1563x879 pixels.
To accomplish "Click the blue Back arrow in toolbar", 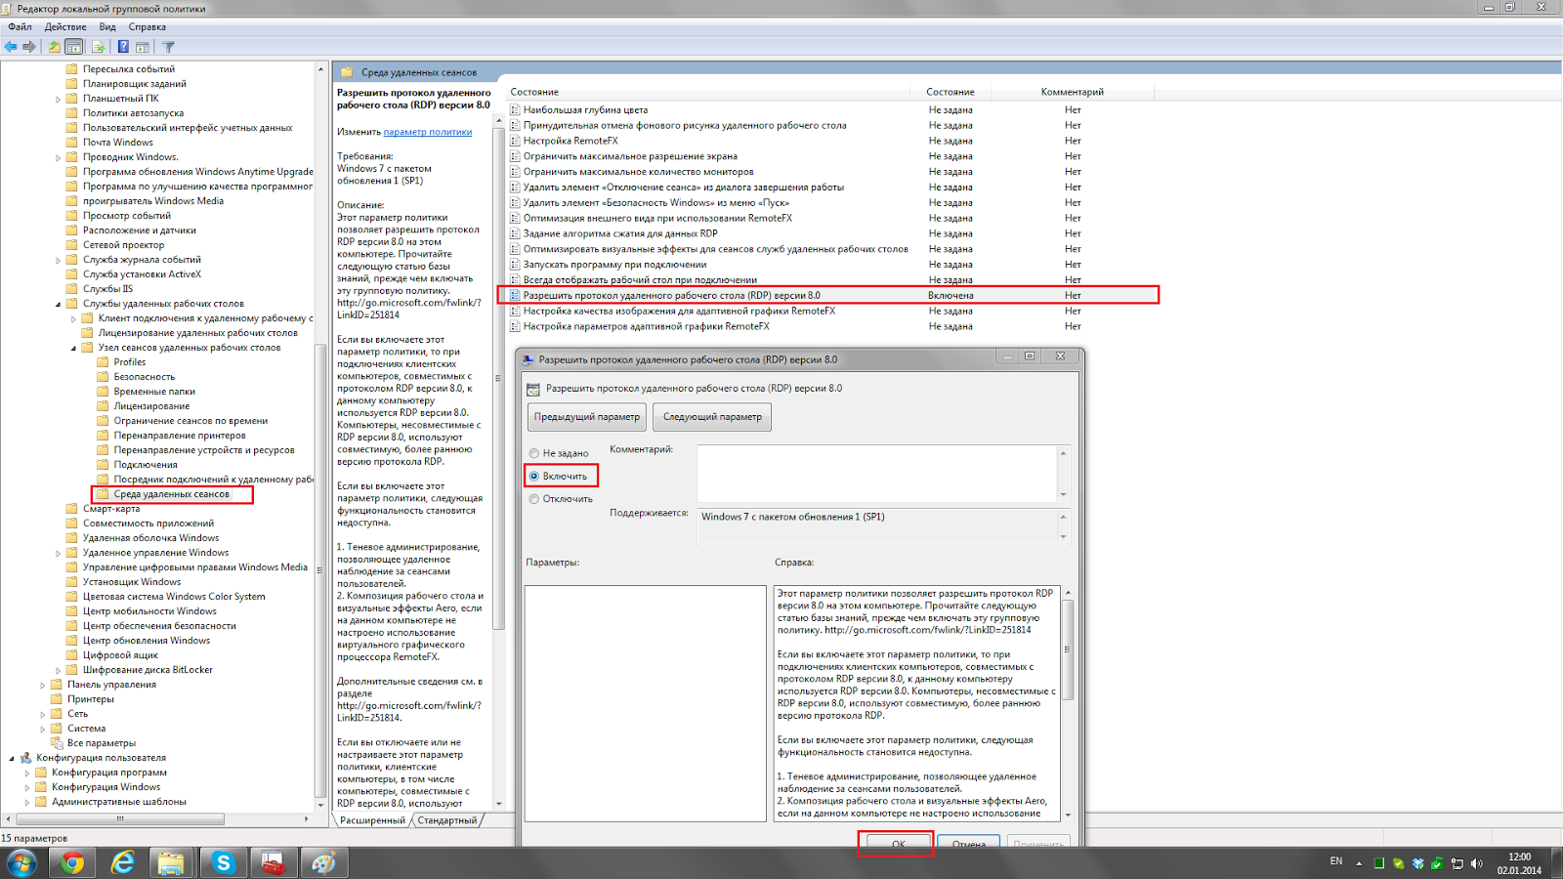I will [x=11, y=47].
